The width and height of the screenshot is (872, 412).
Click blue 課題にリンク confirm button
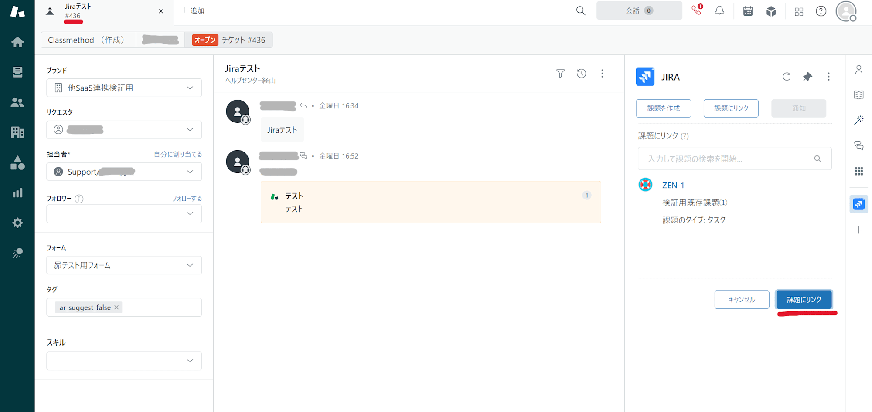(x=804, y=300)
